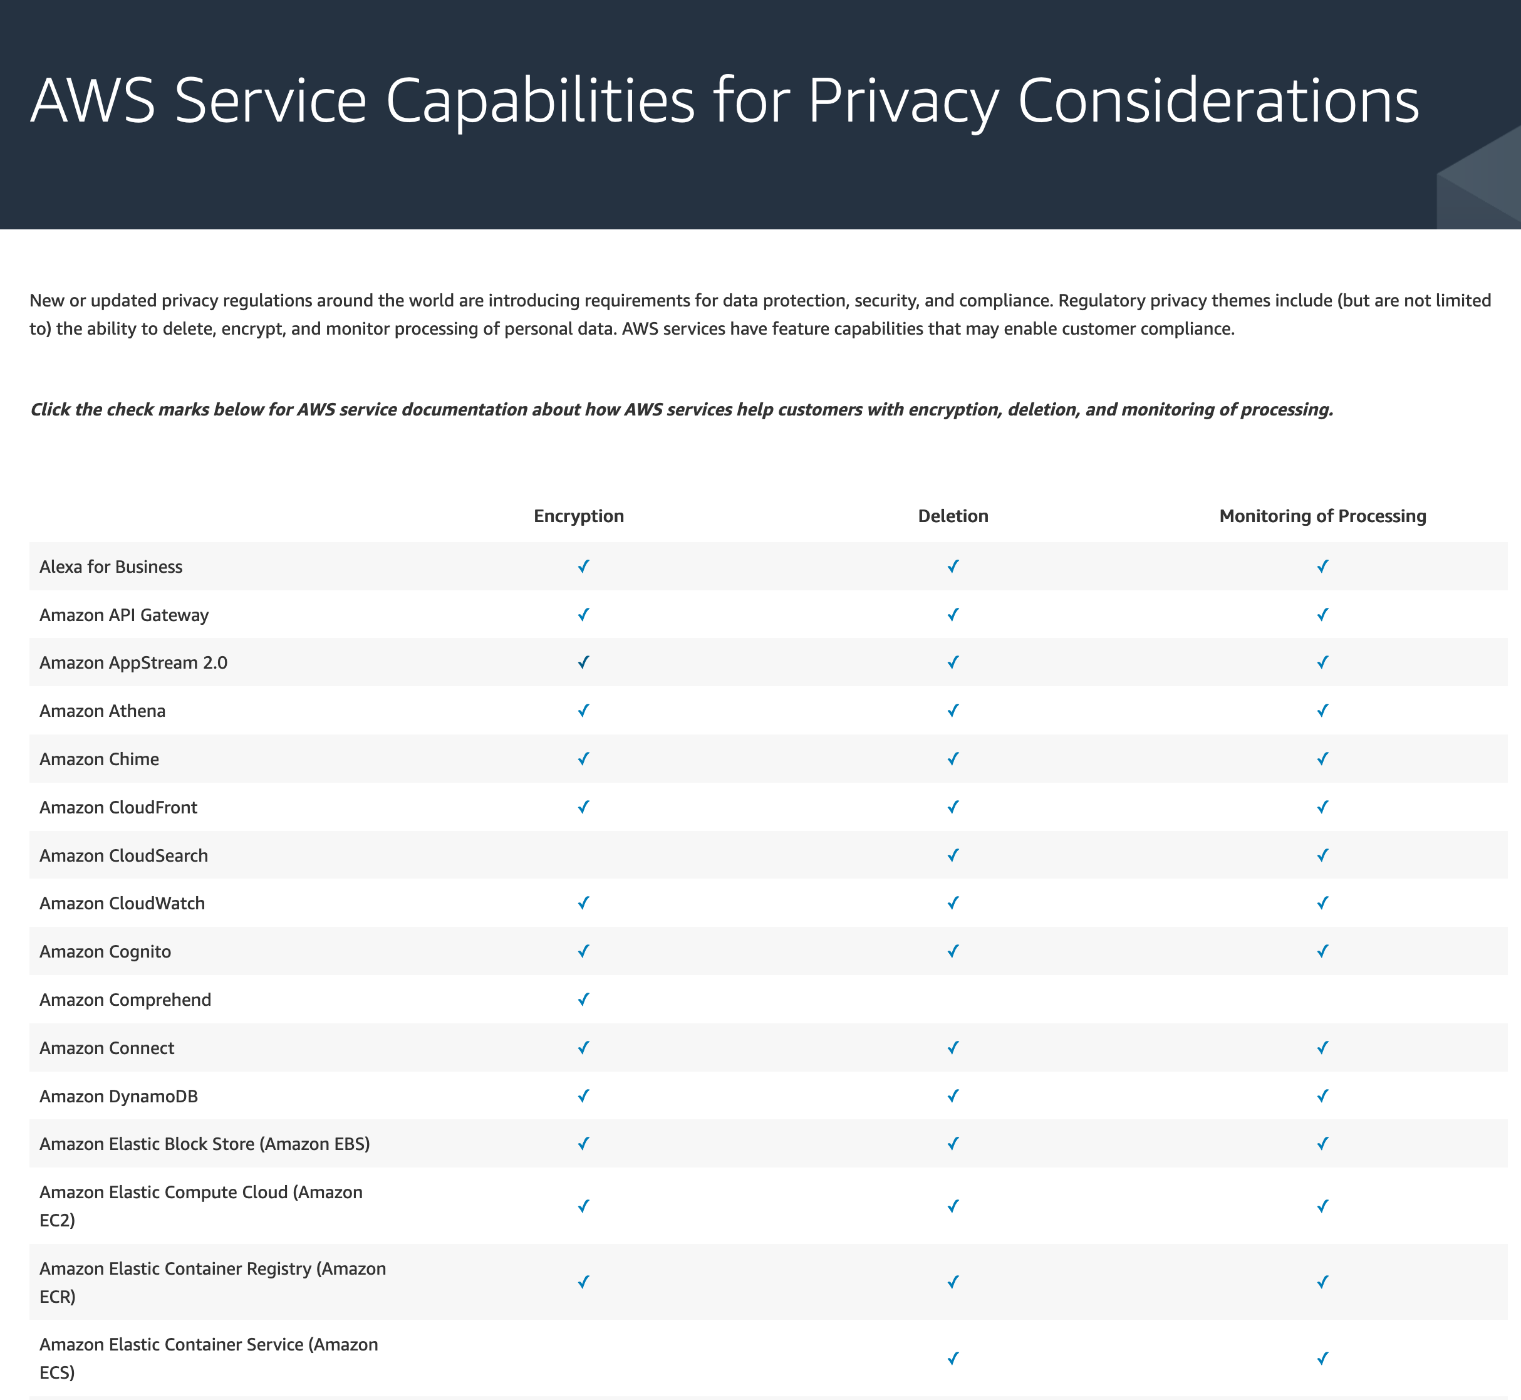Open Amazon EC2 Deletion check mark
The width and height of the screenshot is (1521, 1400).
[953, 1206]
